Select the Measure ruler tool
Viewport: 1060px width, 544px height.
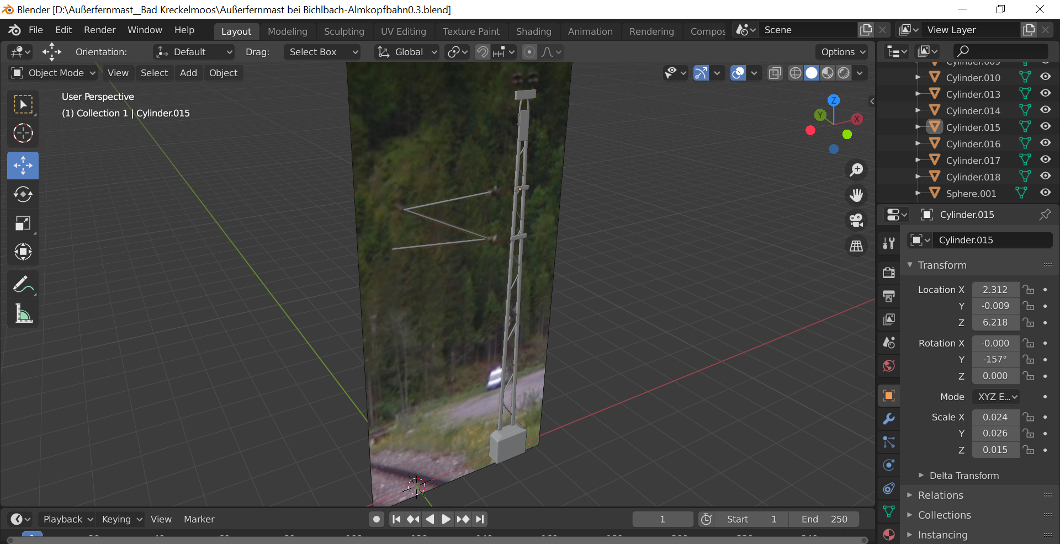pyautogui.click(x=23, y=313)
